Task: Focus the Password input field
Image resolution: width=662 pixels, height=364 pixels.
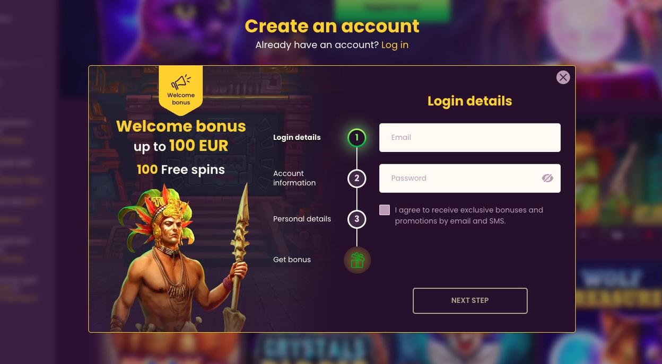Action: pyautogui.click(x=470, y=179)
